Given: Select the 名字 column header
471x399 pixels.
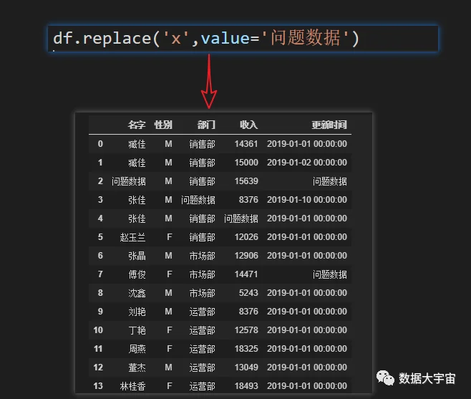Looking at the screenshot, I should pos(137,125).
